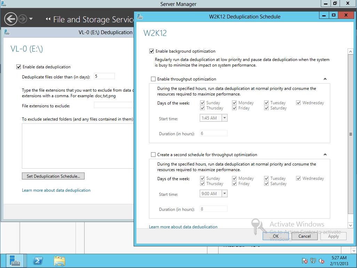Maximize the Deduplication Schedule dialog

click(x=334, y=15)
